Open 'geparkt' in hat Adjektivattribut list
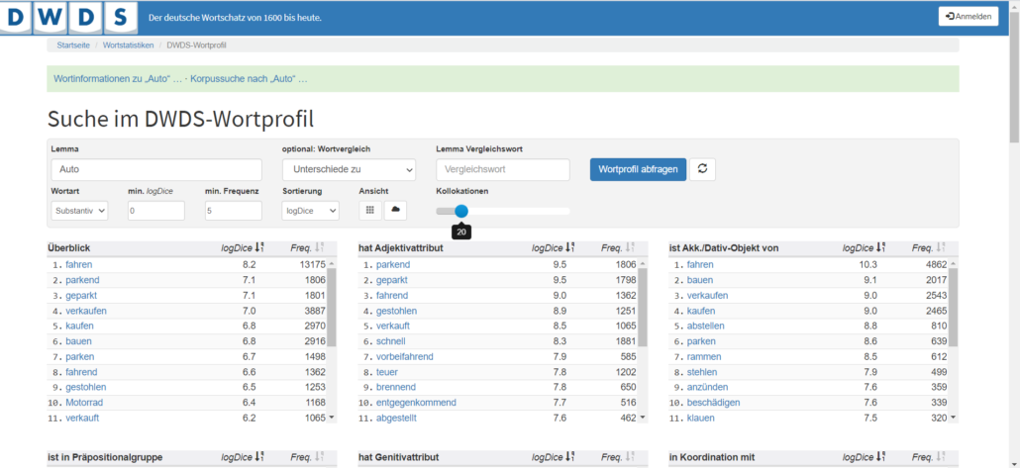Viewport: 1020px width, 468px height. [391, 280]
